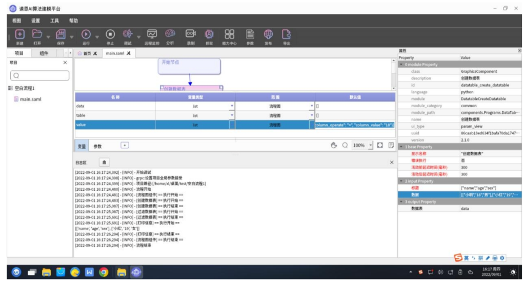Screen dimensions: 525x281
Task: Open variable type dropdown for data row
Action: point(232,106)
